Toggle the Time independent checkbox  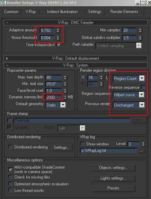58,45
